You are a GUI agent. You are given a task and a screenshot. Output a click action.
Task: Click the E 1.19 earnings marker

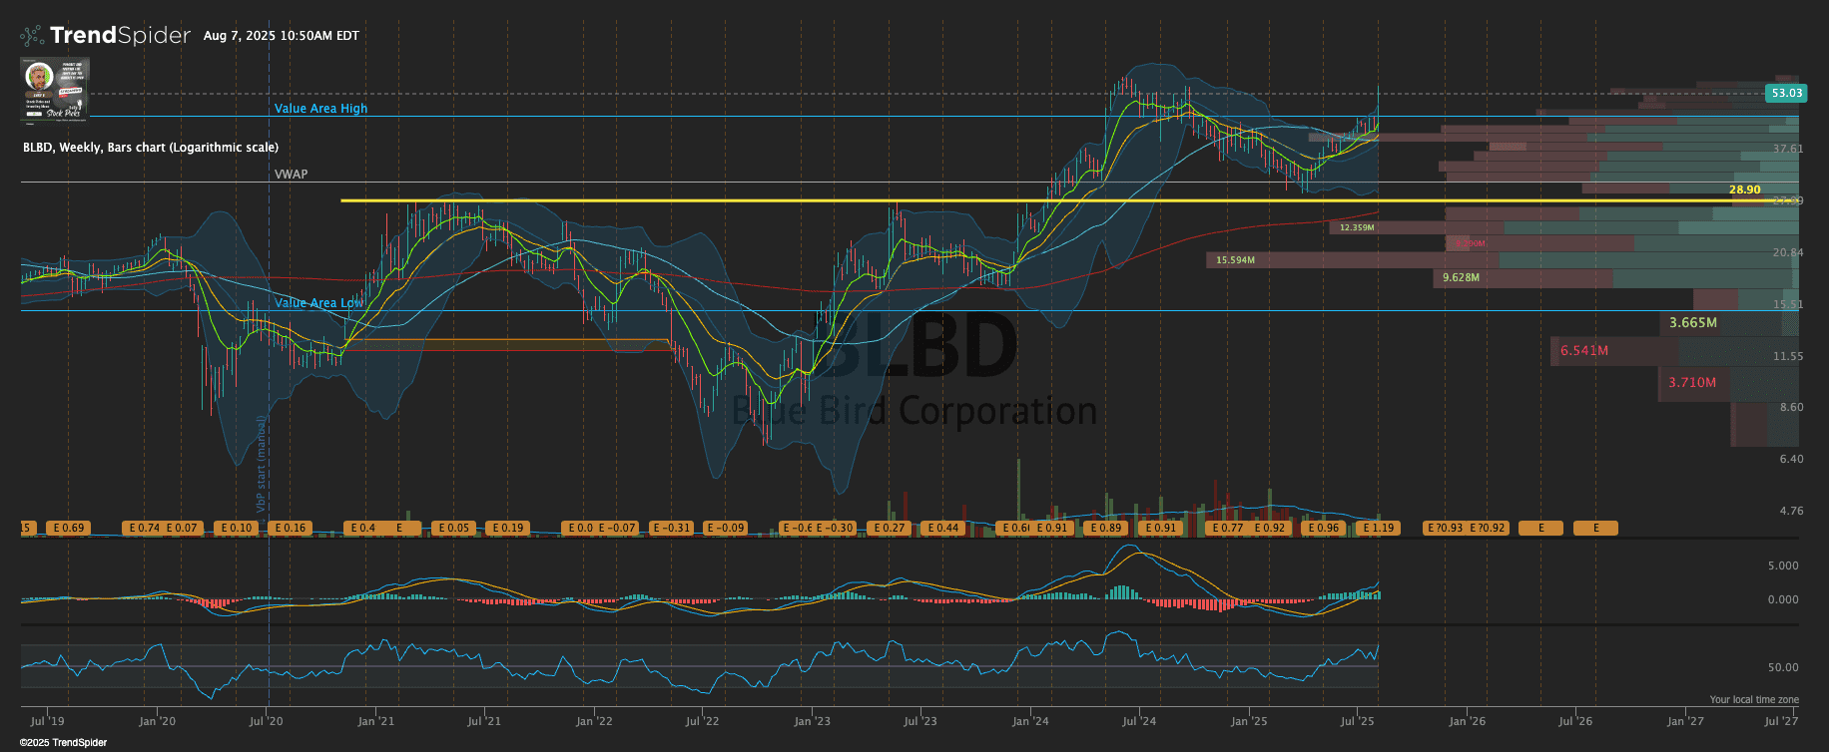(x=1378, y=528)
